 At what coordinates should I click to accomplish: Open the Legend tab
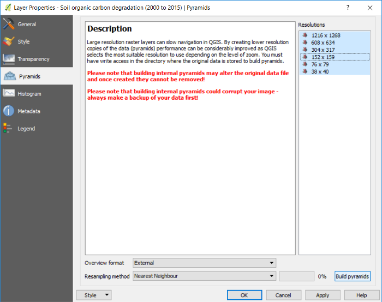click(x=37, y=129)
